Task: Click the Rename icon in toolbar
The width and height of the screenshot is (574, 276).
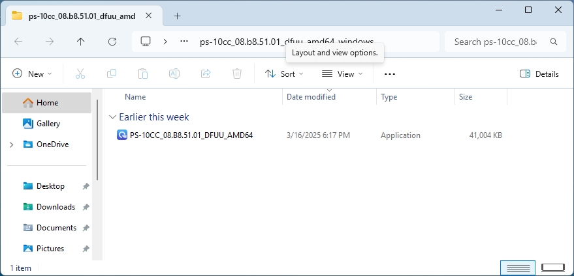Action: 174,74
